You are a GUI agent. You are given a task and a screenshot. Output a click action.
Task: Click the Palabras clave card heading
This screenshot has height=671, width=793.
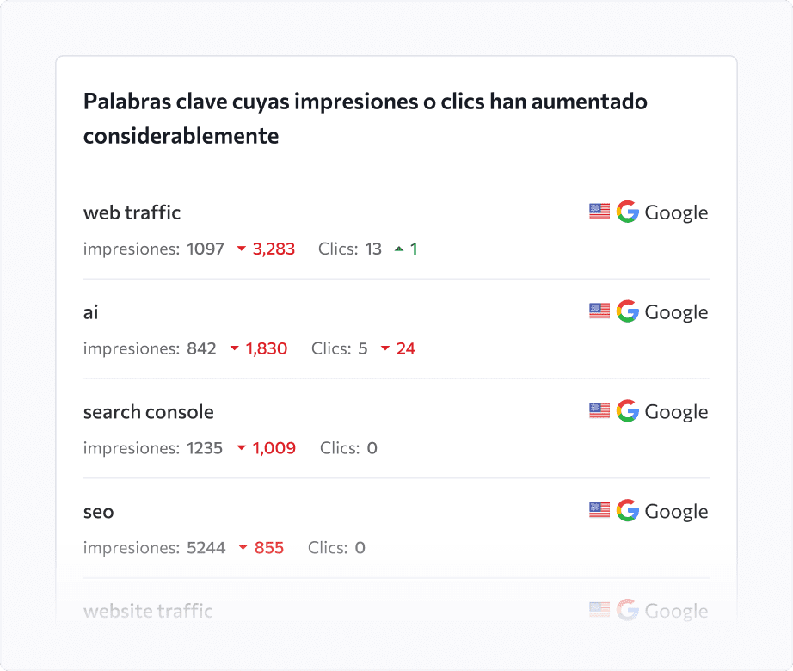tap(366, 119)
